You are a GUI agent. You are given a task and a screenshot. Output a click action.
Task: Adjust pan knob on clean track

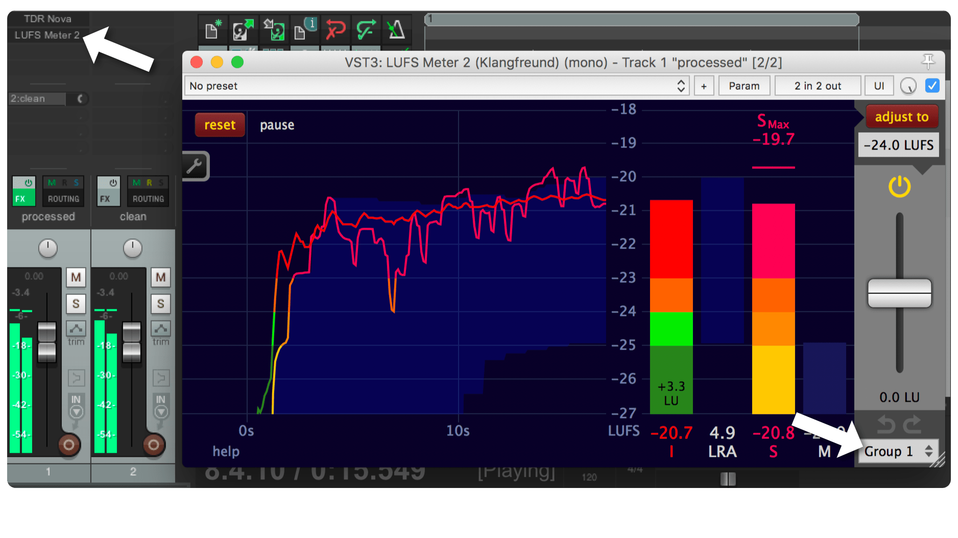coord(133,248)
